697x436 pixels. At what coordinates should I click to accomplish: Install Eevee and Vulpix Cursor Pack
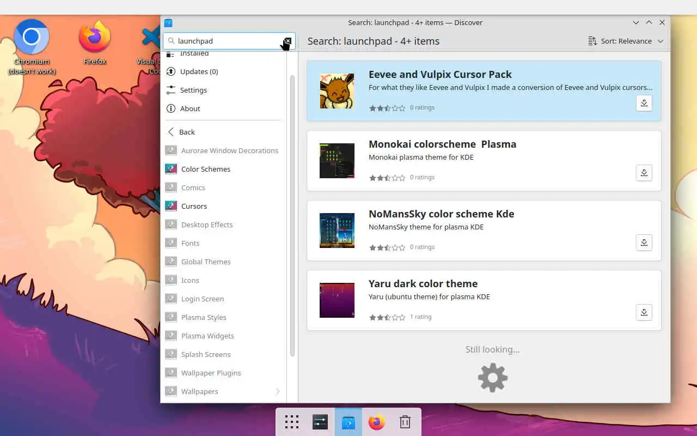(644, 103)
